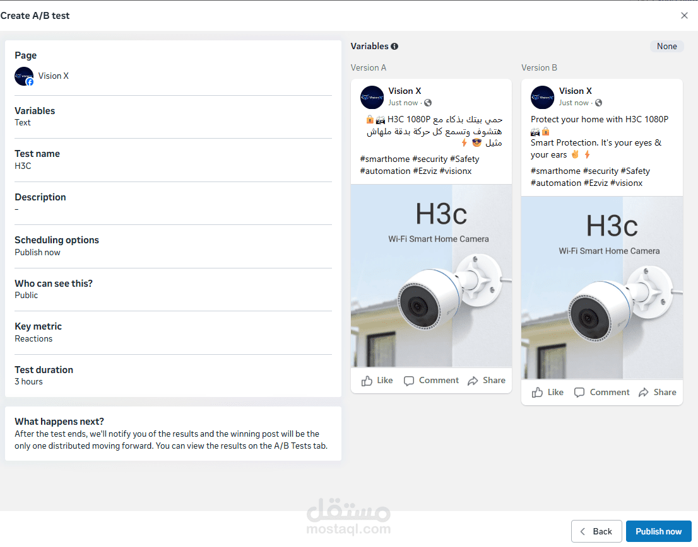Viewport: 698px width, 547px height.
Task: Click the Variables info icon
Action: [394, 46]
